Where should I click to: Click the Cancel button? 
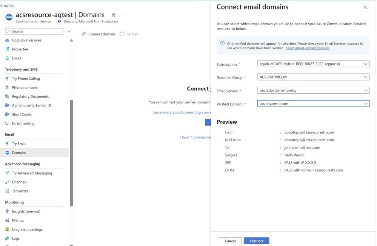pyautogui.click(x=230, y=241)
